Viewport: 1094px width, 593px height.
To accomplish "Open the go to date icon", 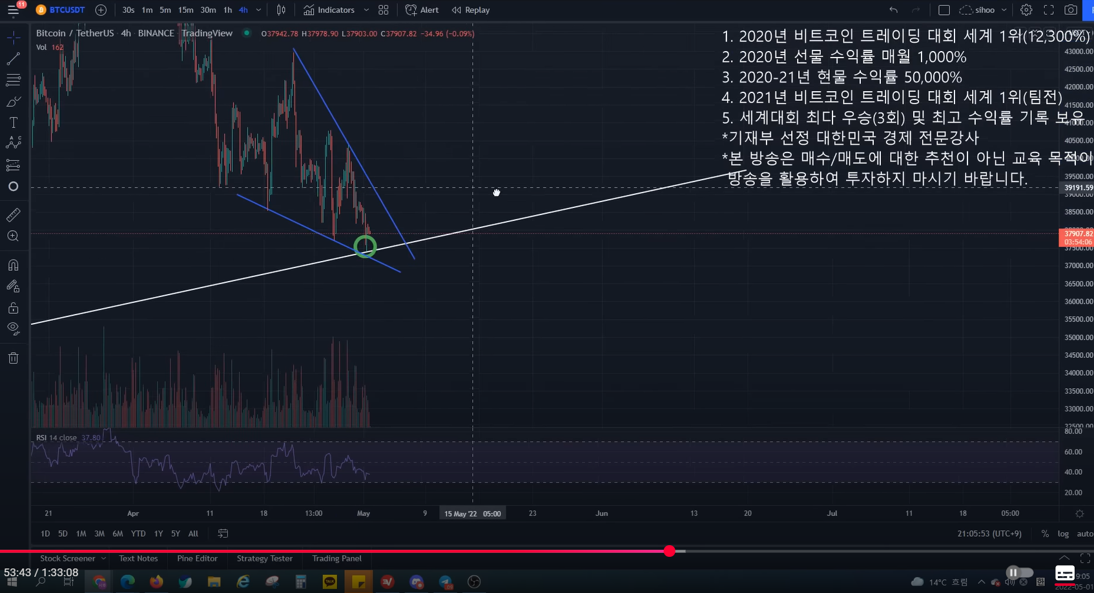I will (223, 534).
